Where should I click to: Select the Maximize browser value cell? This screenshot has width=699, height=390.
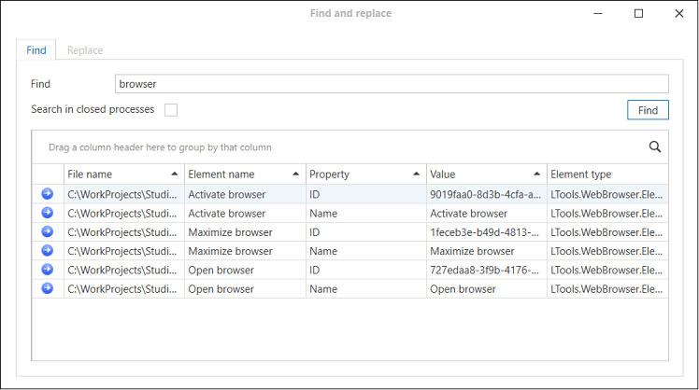pyautogui.click(x=485, y=251)
